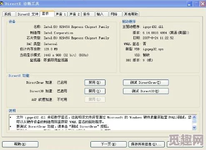Click the DDI 版本 9 value

click(148, 60)
